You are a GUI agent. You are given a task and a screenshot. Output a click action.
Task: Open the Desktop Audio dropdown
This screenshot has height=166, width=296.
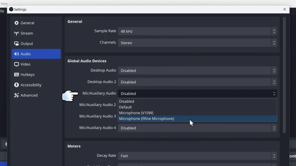tap(197, 71)
